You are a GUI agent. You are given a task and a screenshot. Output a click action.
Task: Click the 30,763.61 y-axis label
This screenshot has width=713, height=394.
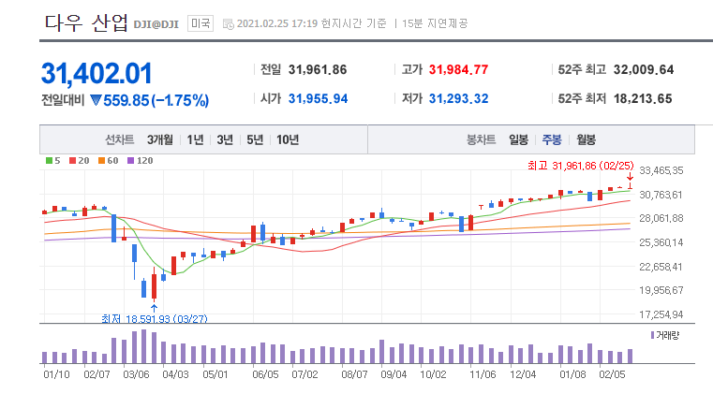pyautogui.click(x=661, y=195)
